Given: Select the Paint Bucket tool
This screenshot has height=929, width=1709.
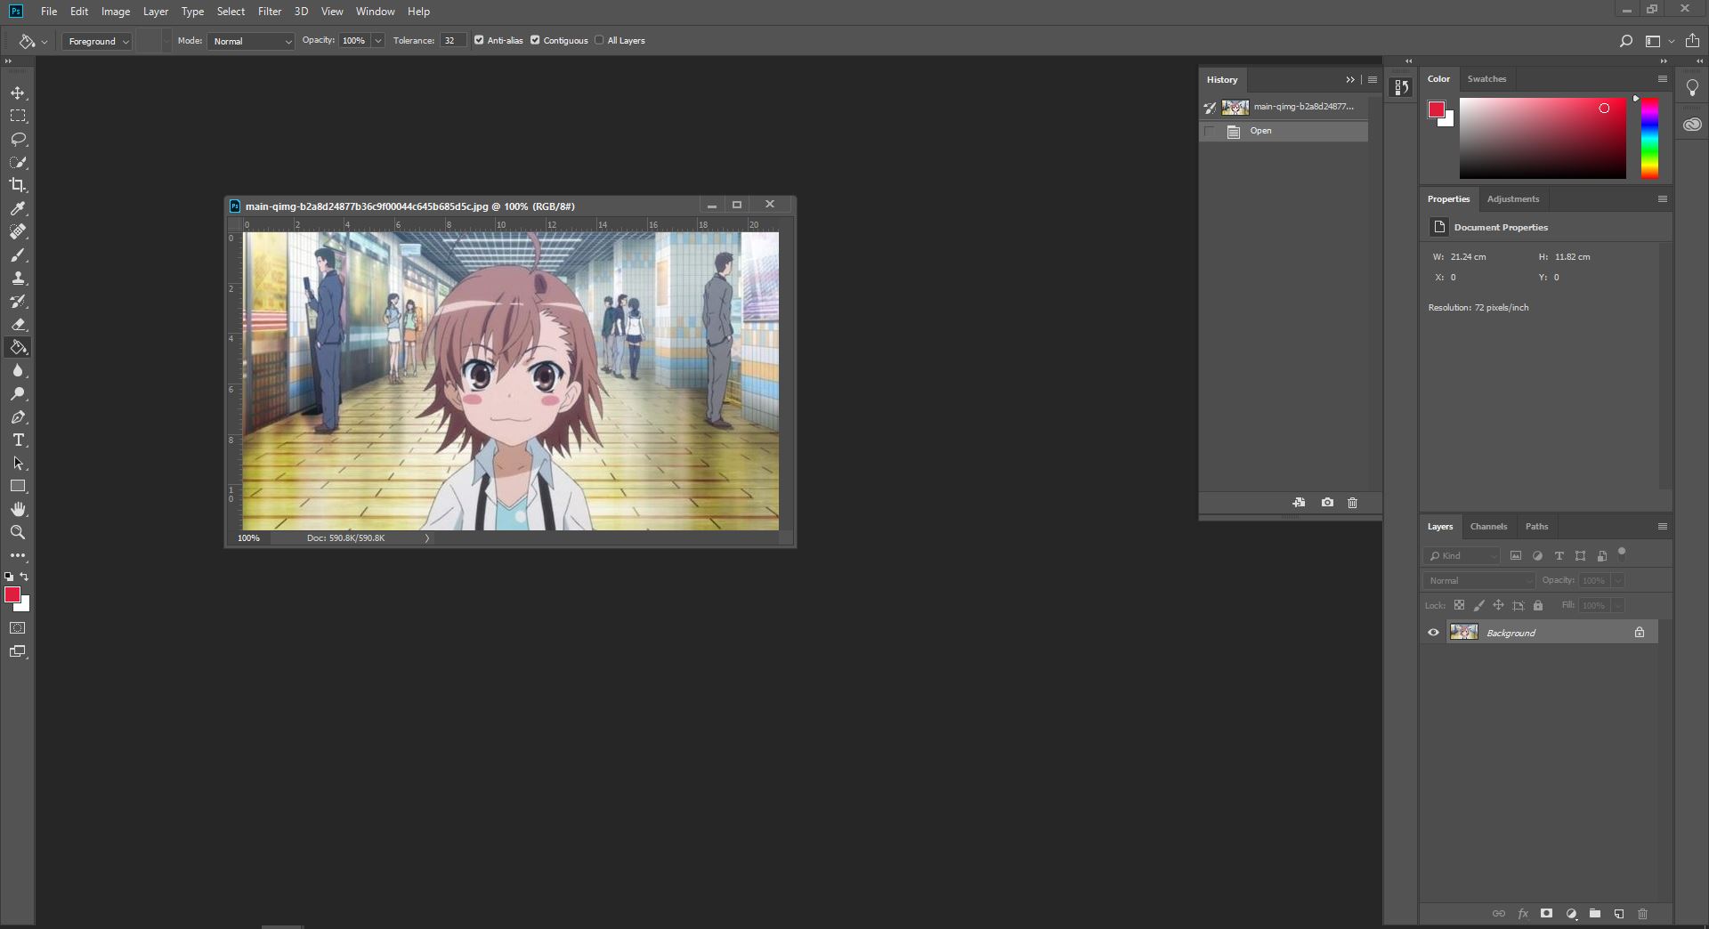Looking at the screenshot, I should 18,348.
